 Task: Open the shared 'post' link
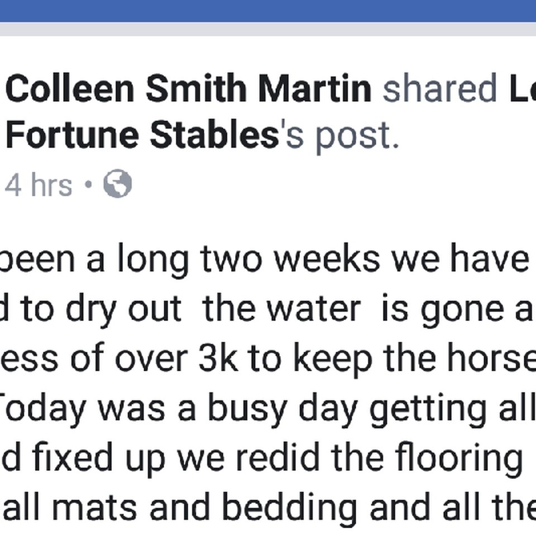[357, 137]
